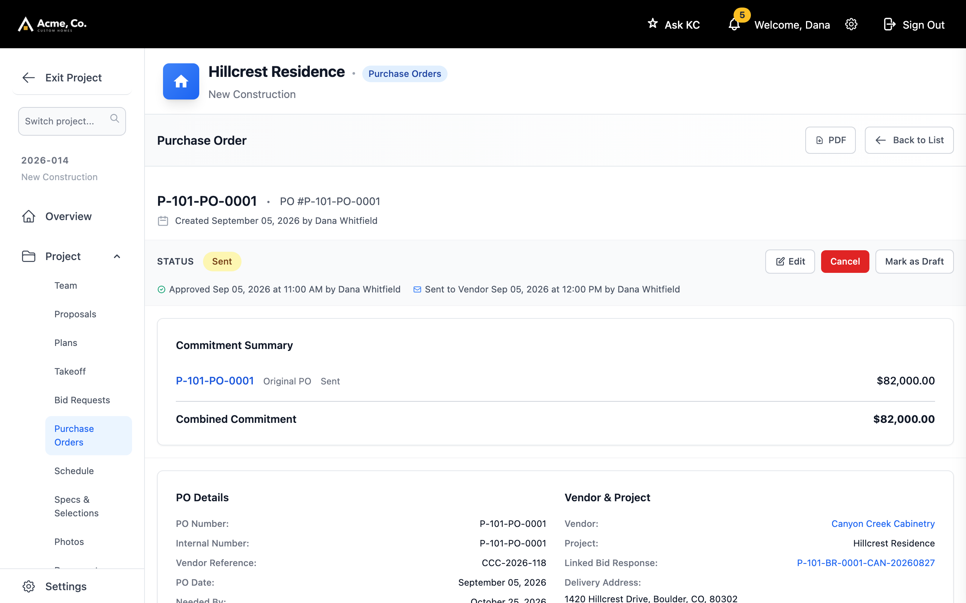Click the Sign Out icon

(889, 24)
